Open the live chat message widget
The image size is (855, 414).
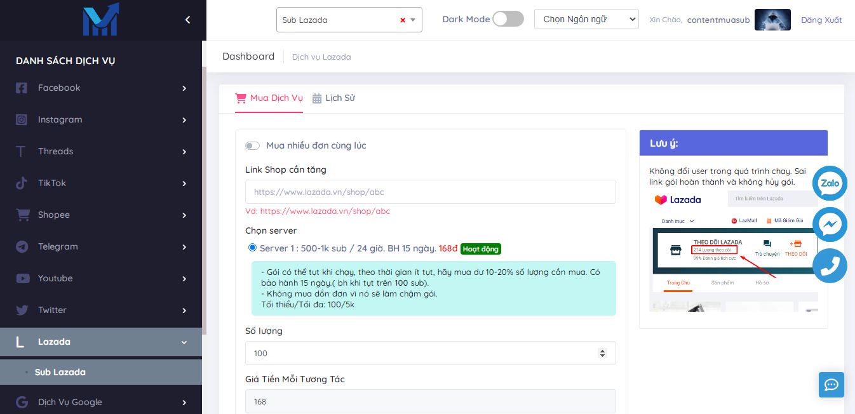point(831,385)
